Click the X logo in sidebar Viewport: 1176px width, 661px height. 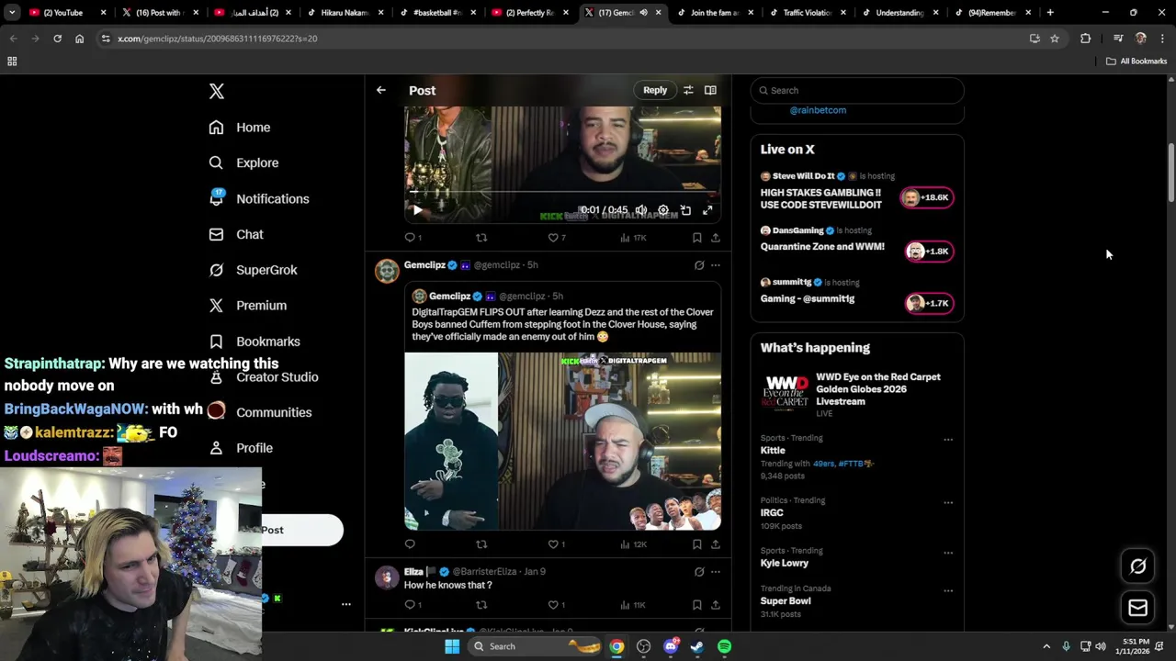(216, 91)
